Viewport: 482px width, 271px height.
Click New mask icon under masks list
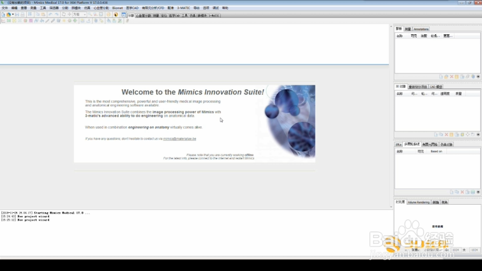point(441,77)
